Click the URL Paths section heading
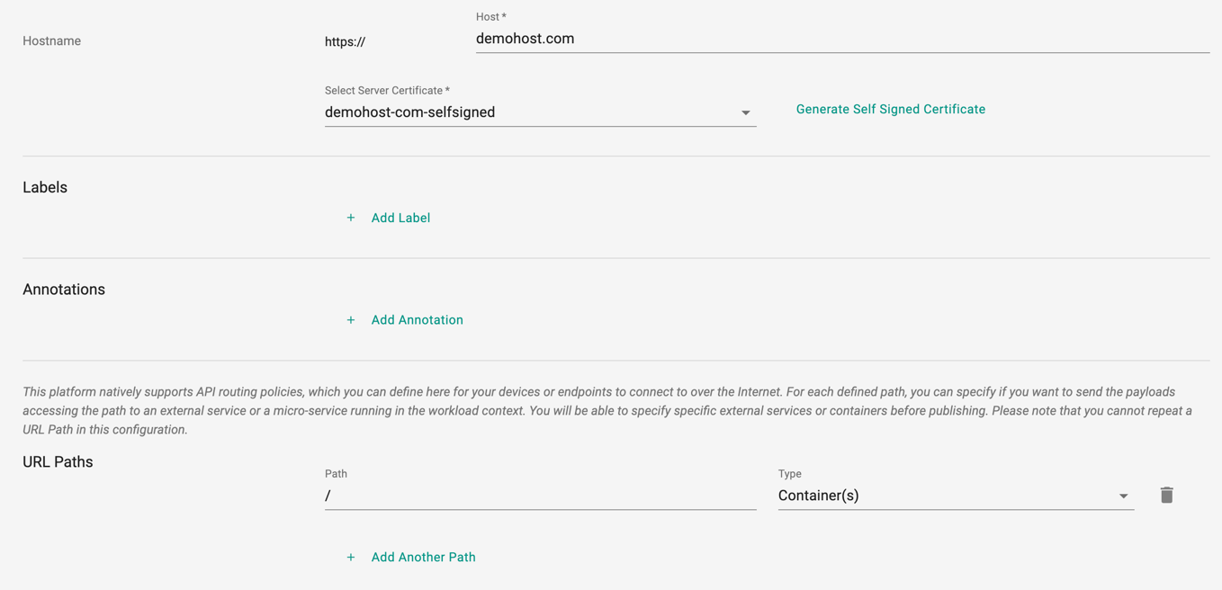The image size is (1222, 590). pyautogui.click(x=58, y=461)
